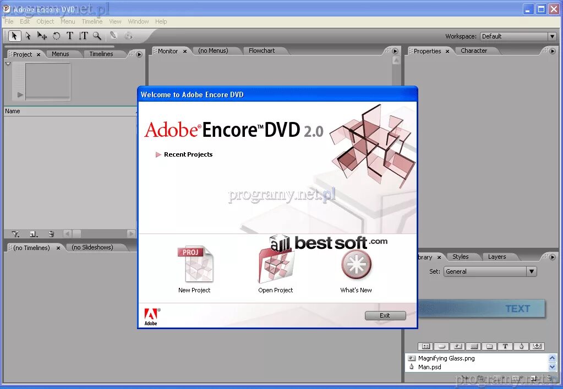Switch to the (no Menus) tab
Viewport: 563px width, 389px height.
(214, 51)
